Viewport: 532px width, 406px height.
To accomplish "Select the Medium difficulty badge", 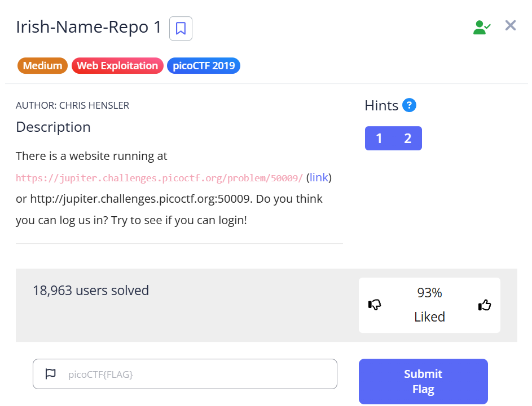I will (42, 65).
